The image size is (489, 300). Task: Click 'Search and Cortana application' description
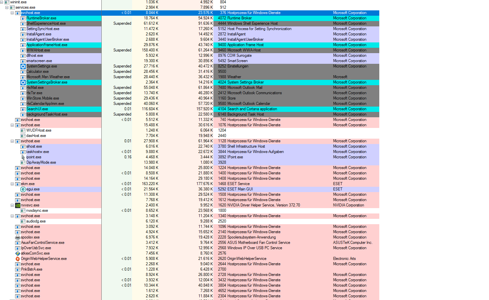pos(252,109)
